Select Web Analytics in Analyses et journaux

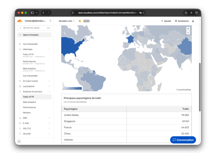point(29,102)
